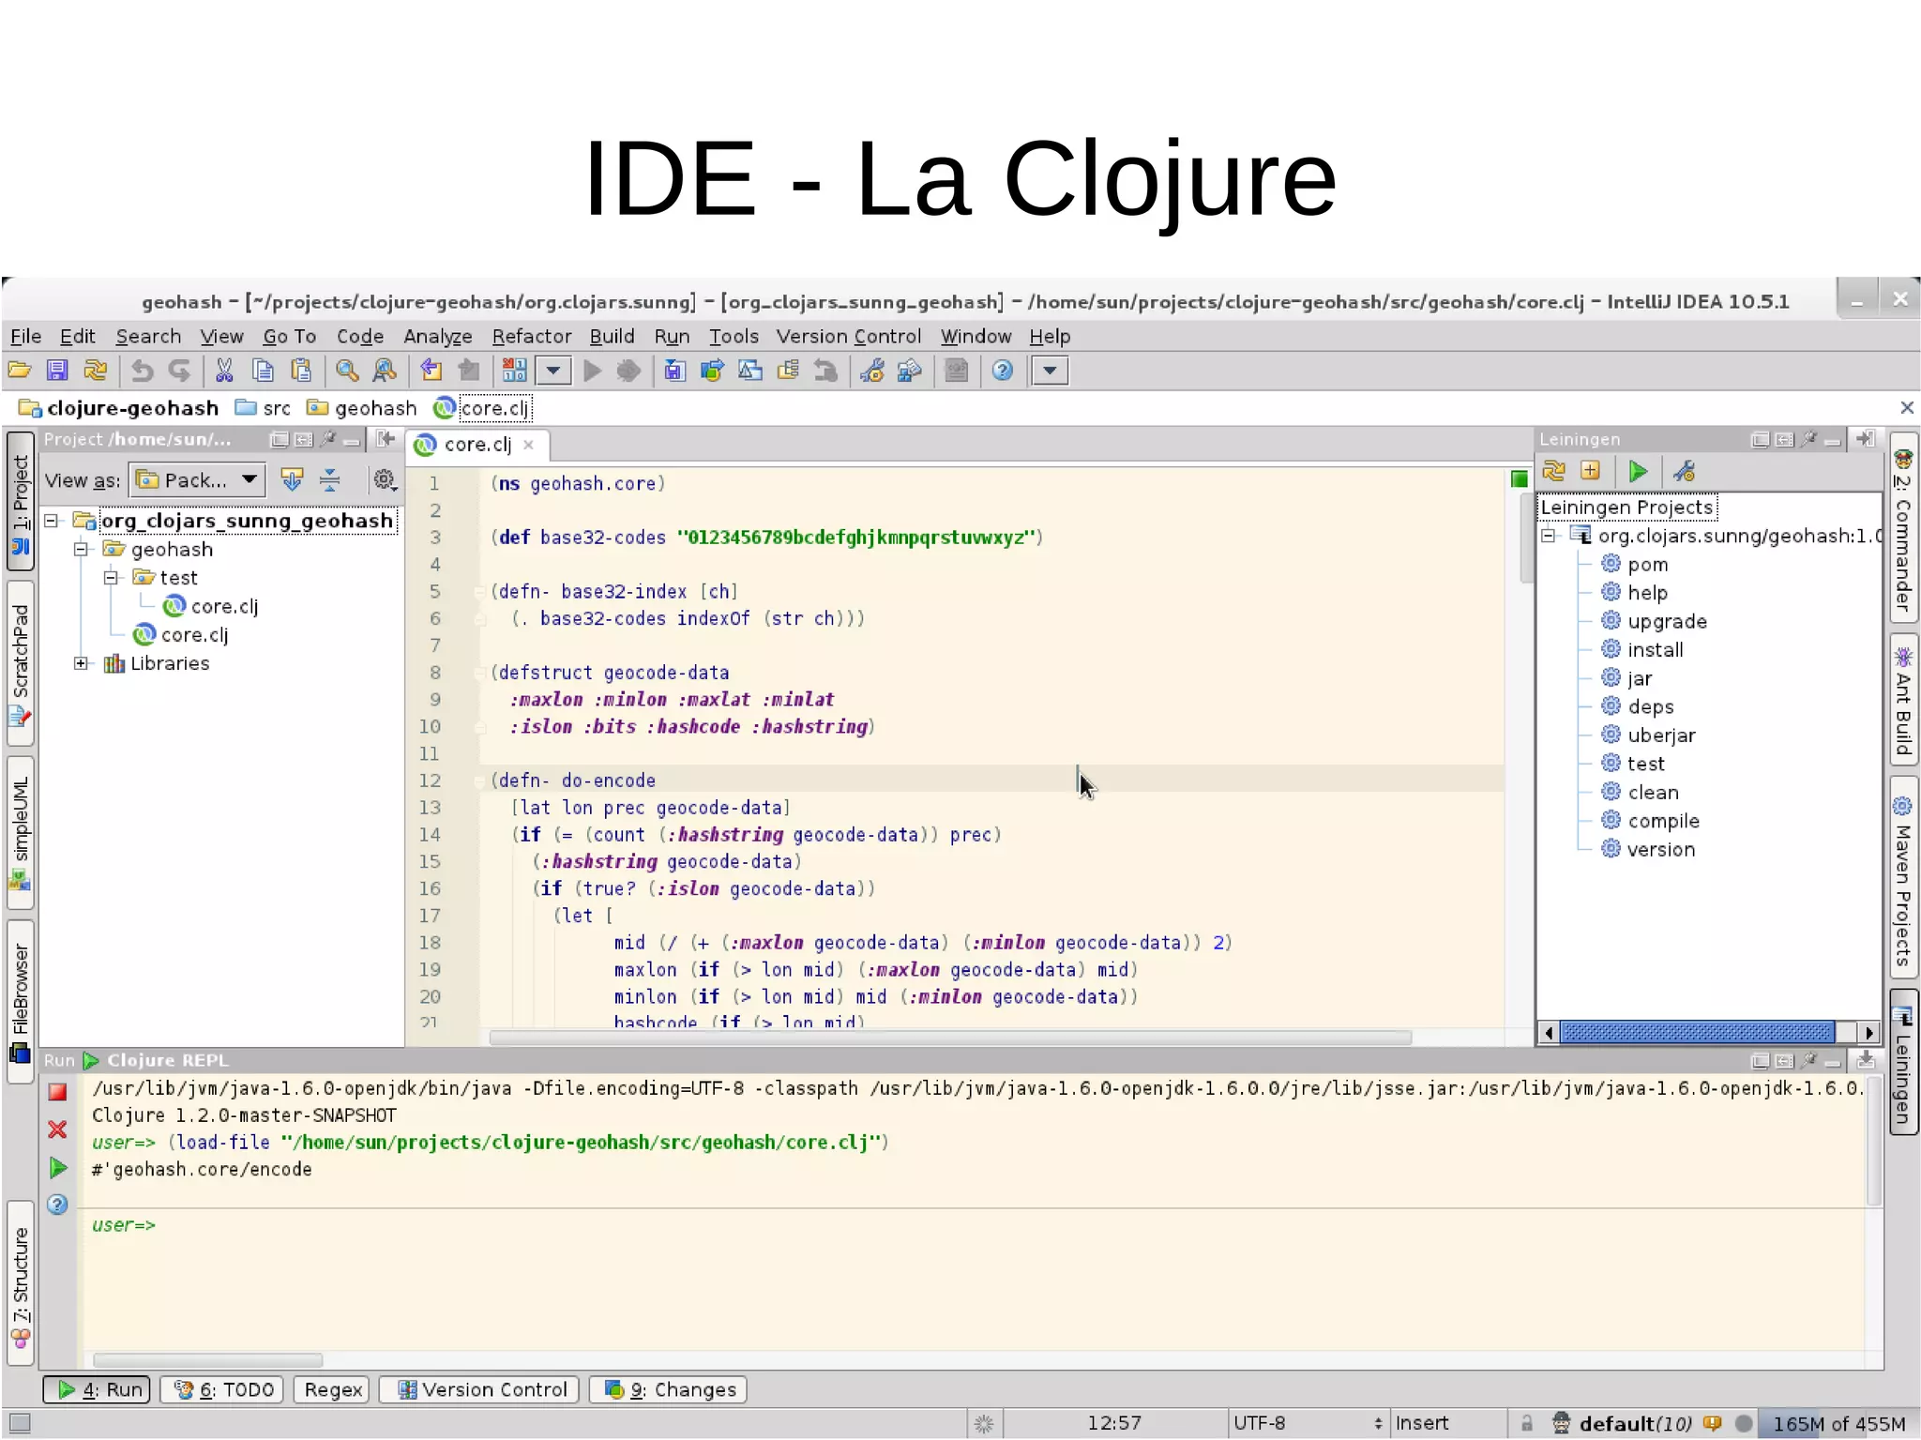Toggle the 1: Project side tool window

[x=20, y=500]
